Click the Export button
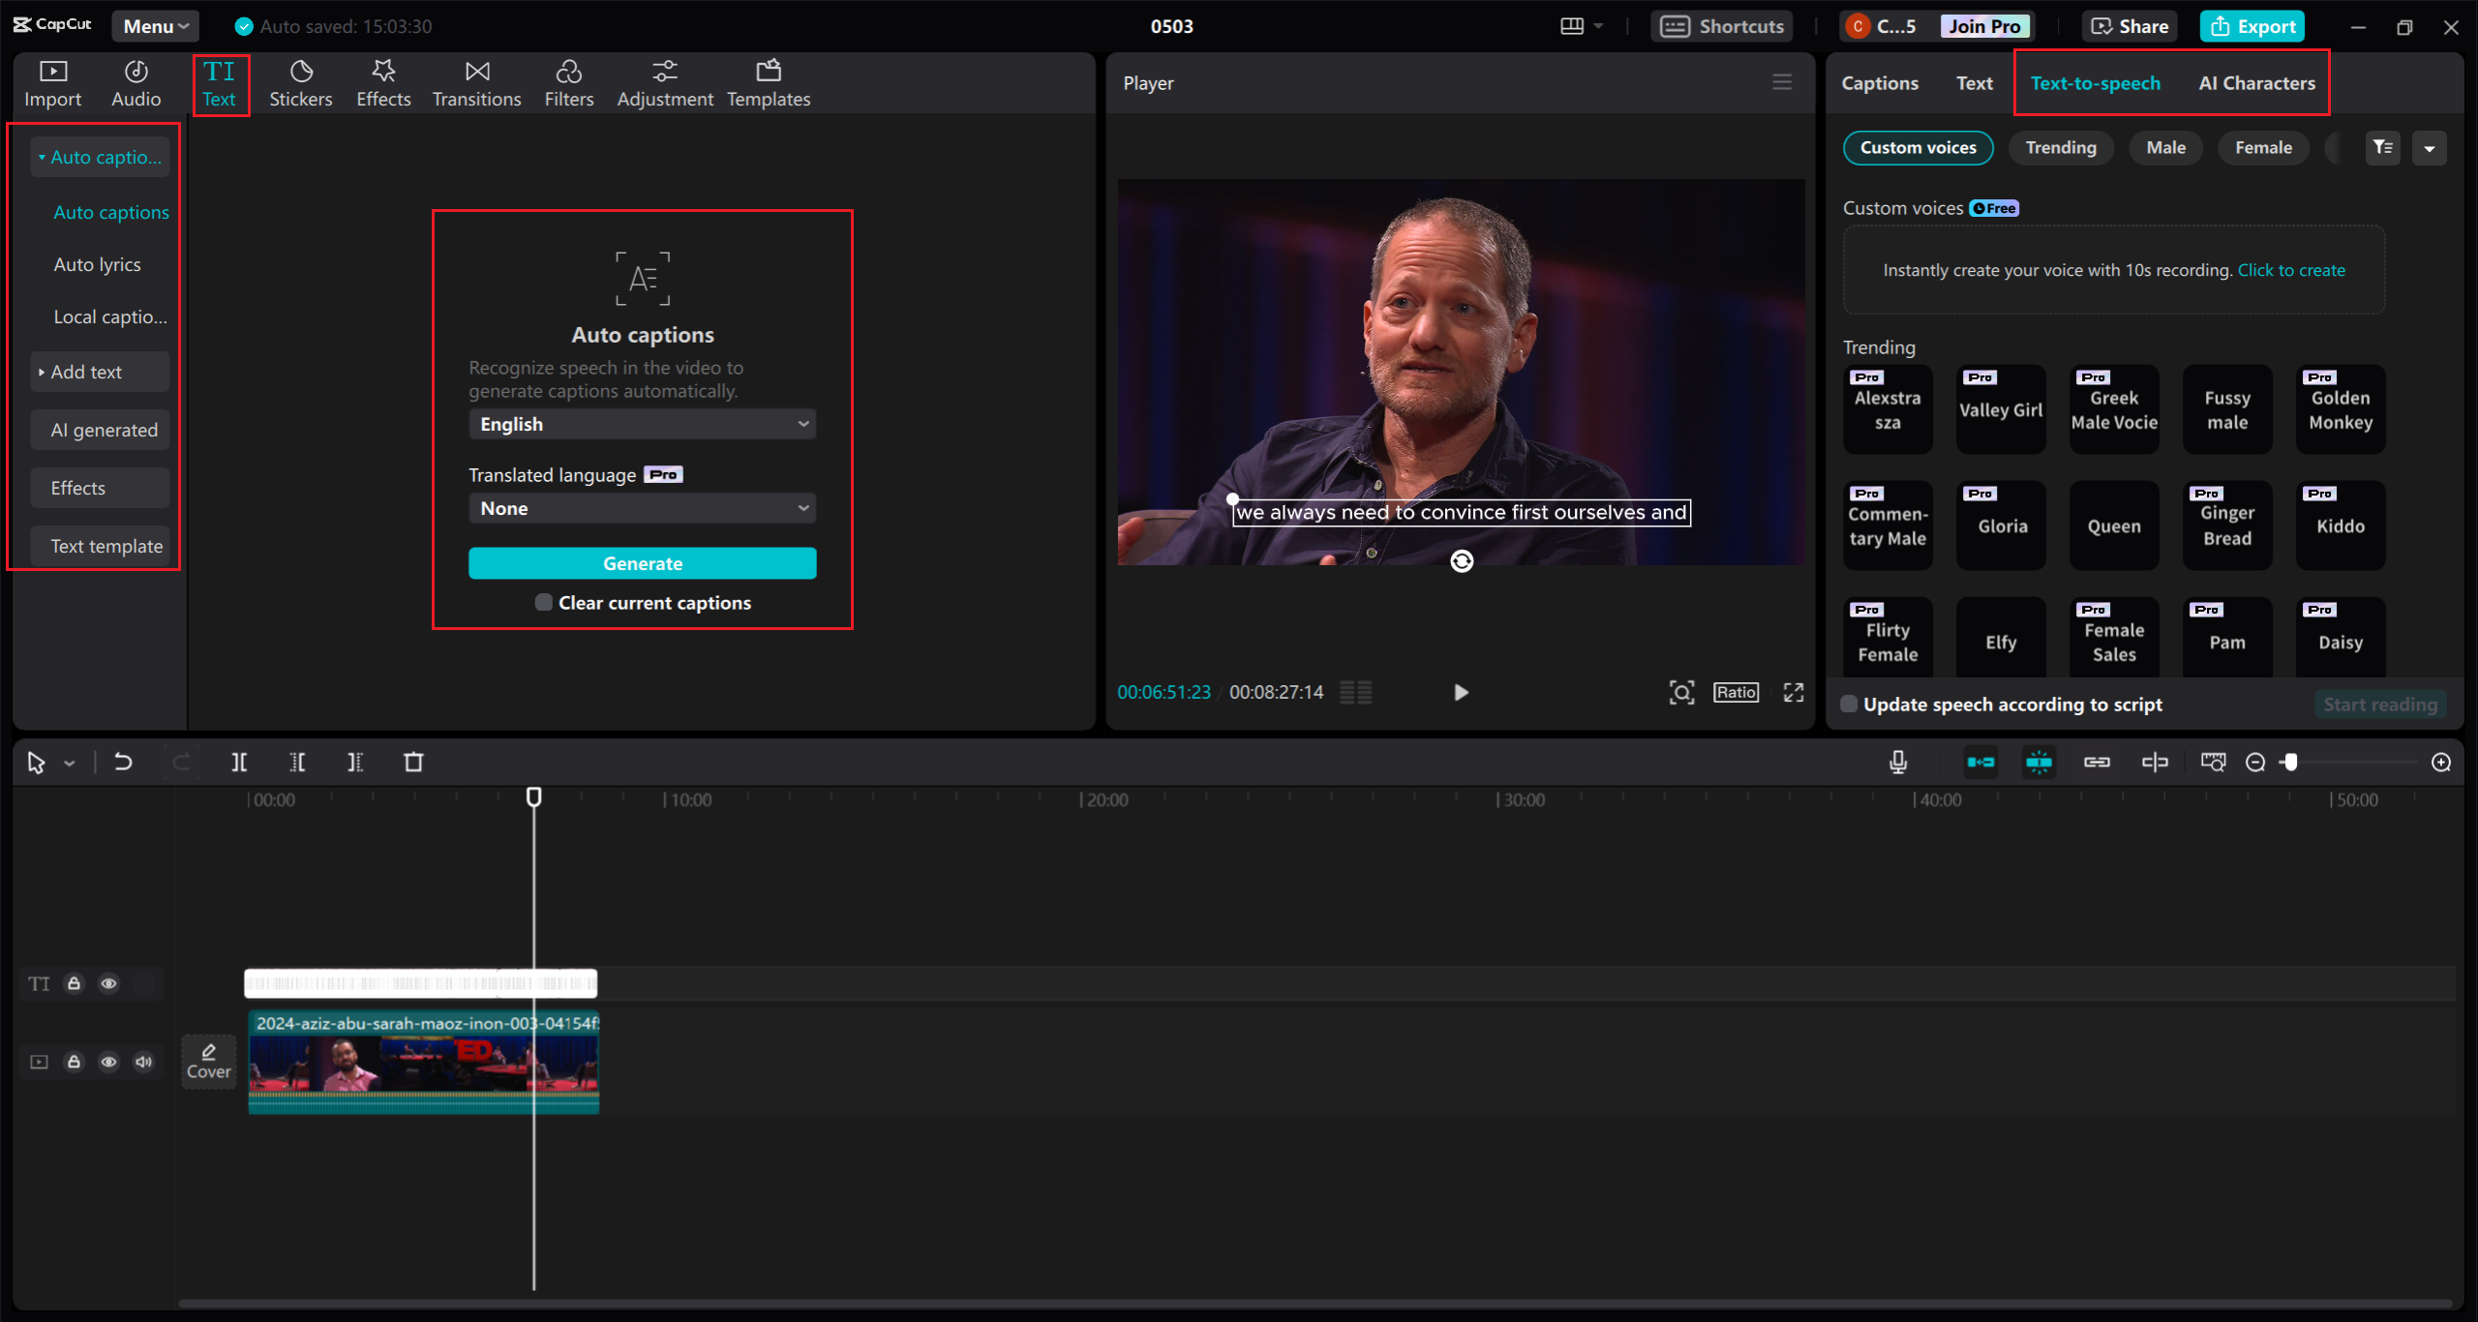The width and height of the screenshot is (2478, 1322). pos(2251,26)
